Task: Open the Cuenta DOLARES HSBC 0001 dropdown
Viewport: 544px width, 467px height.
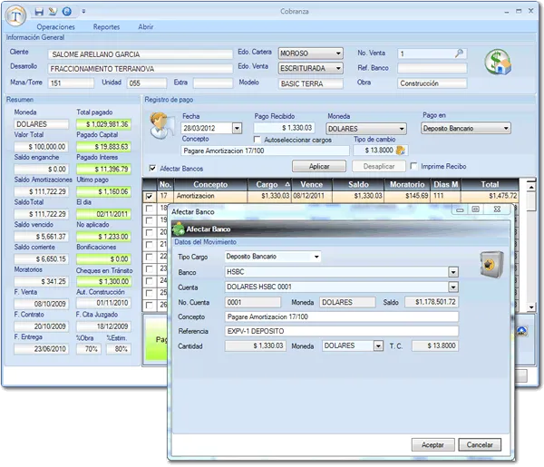Action: click(x=453, y=287)
